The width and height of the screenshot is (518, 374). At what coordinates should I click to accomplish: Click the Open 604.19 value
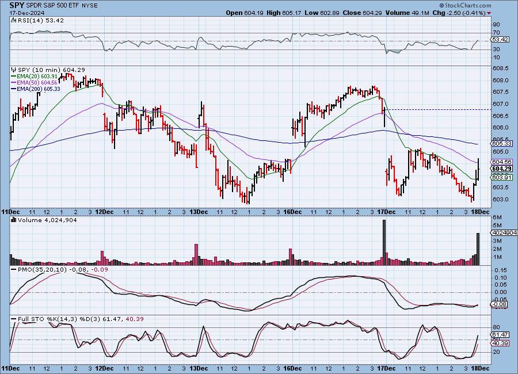click(245, 13)
